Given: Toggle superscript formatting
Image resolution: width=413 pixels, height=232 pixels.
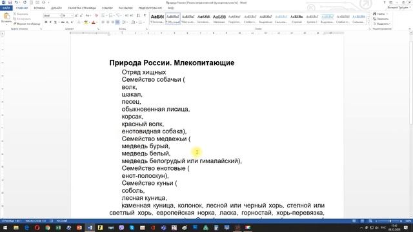Looking at the screenshot, I should [72, 23].
